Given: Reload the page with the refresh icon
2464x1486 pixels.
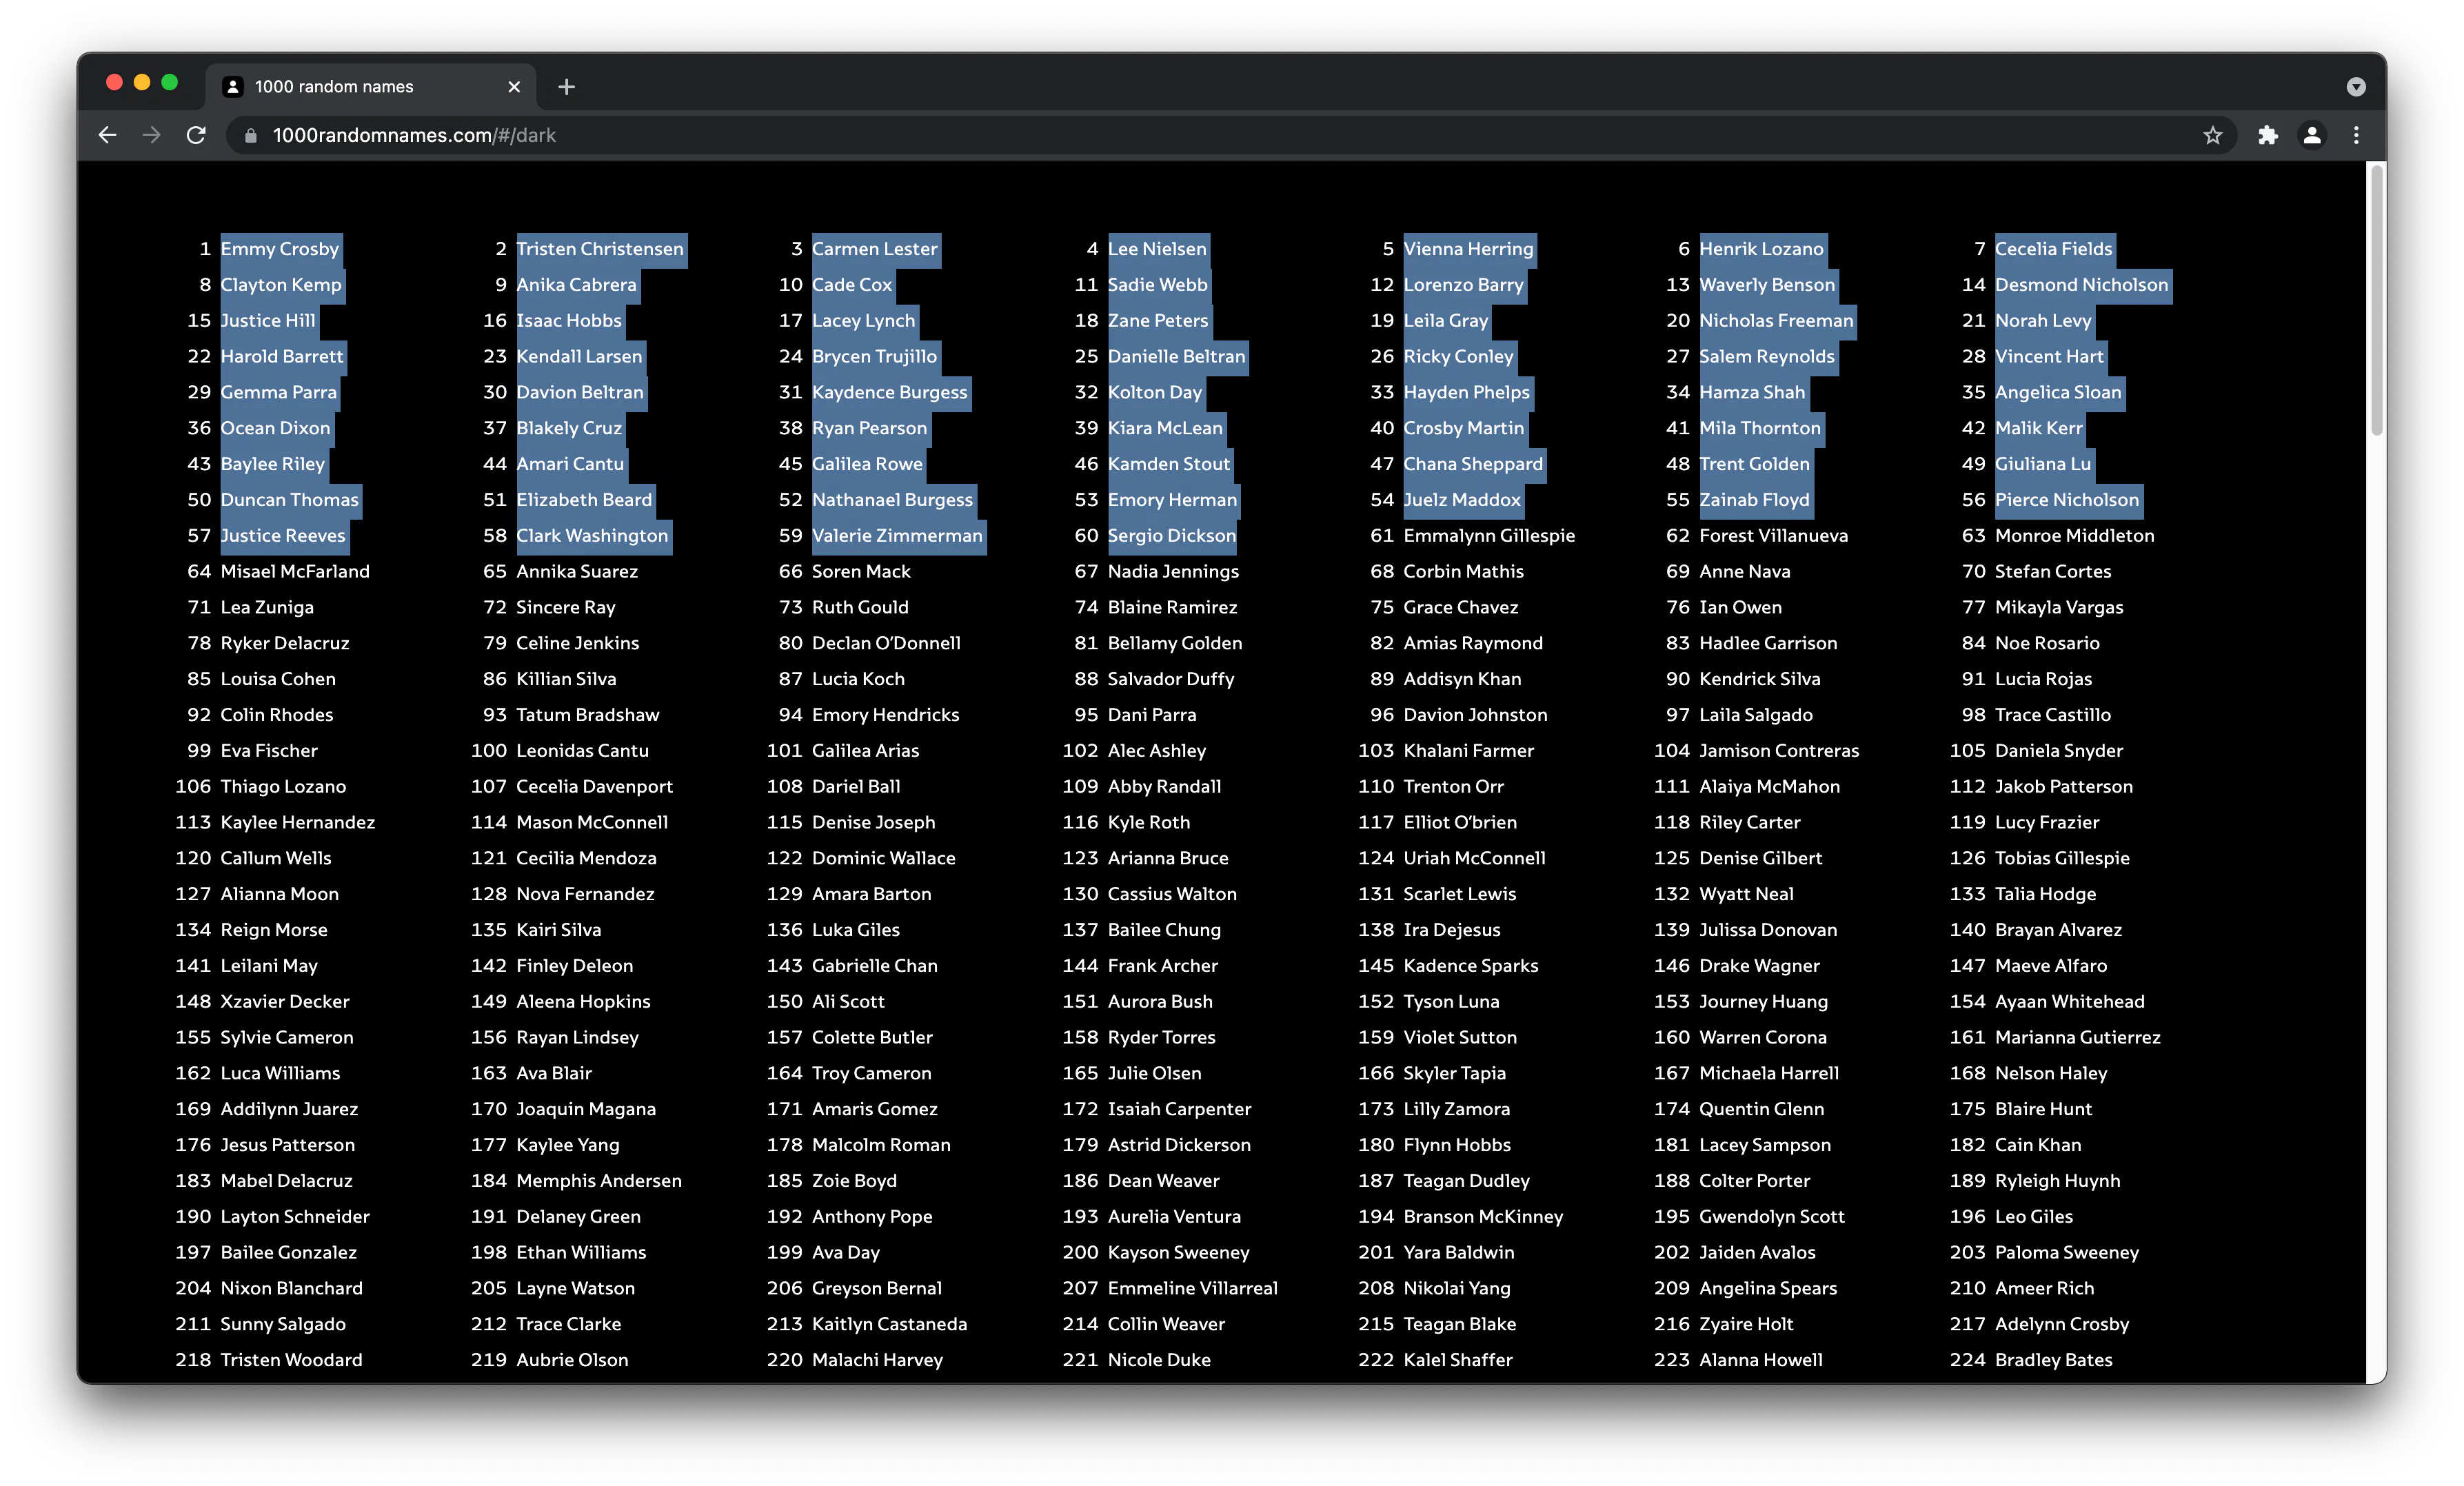Looking at the screenshot, I should [x=196, y=135].
